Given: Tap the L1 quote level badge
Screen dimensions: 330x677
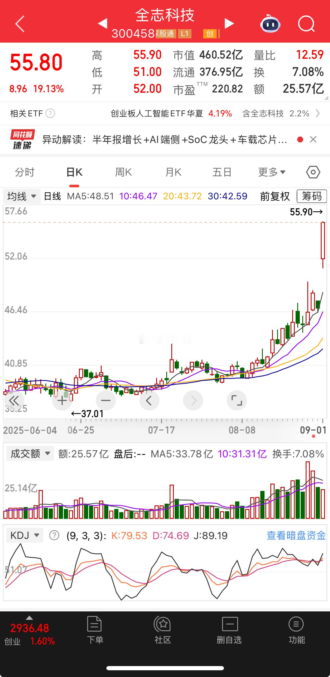Looking at the screenshot, I should pos(184,34).
